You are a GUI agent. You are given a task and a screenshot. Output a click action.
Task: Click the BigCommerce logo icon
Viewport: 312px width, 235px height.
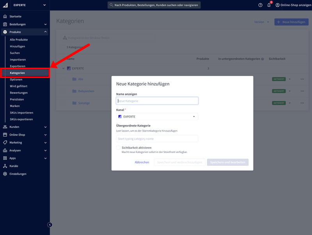(5, 5)
